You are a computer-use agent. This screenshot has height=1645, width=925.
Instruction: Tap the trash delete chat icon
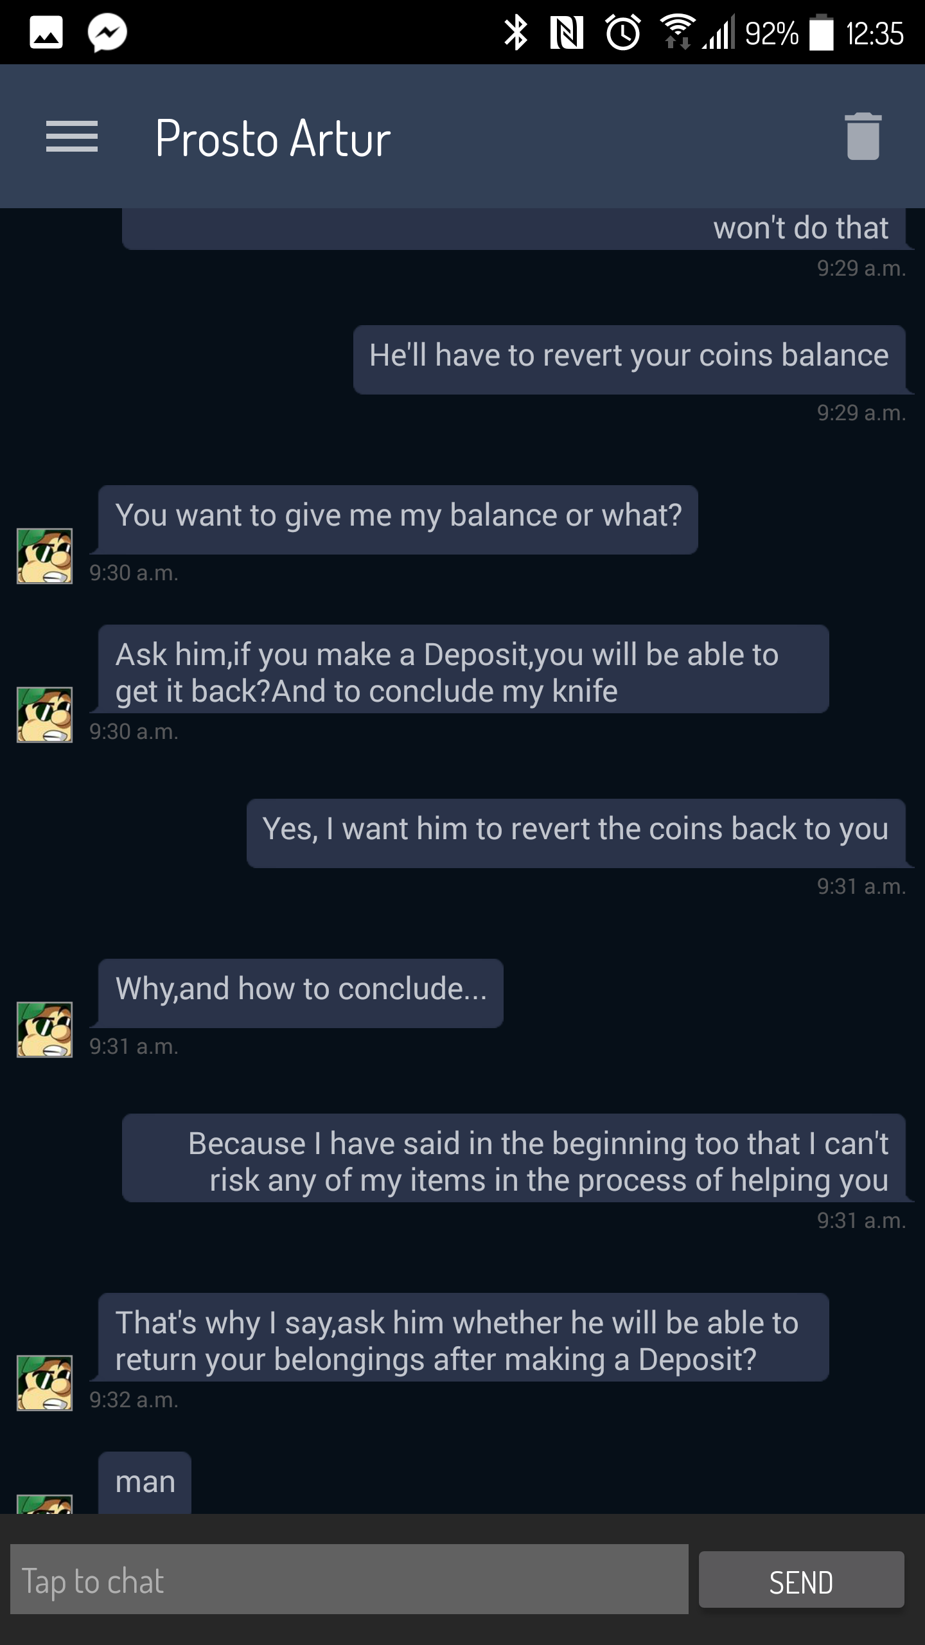pos(863,136)
